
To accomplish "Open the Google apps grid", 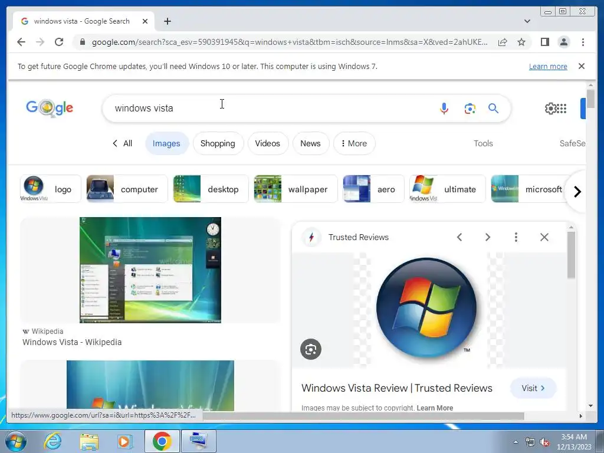I will pyautogui.click(x=562, y=109).
